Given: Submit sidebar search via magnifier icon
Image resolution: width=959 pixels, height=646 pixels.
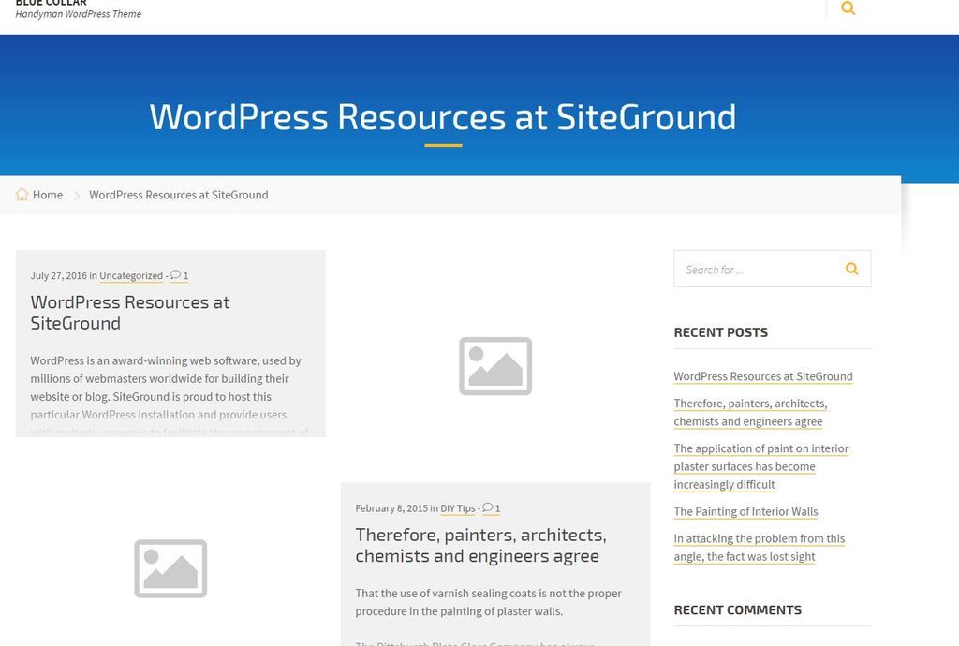Looking at the screenshot, I should pyautogui.click(x=851, y=269).
